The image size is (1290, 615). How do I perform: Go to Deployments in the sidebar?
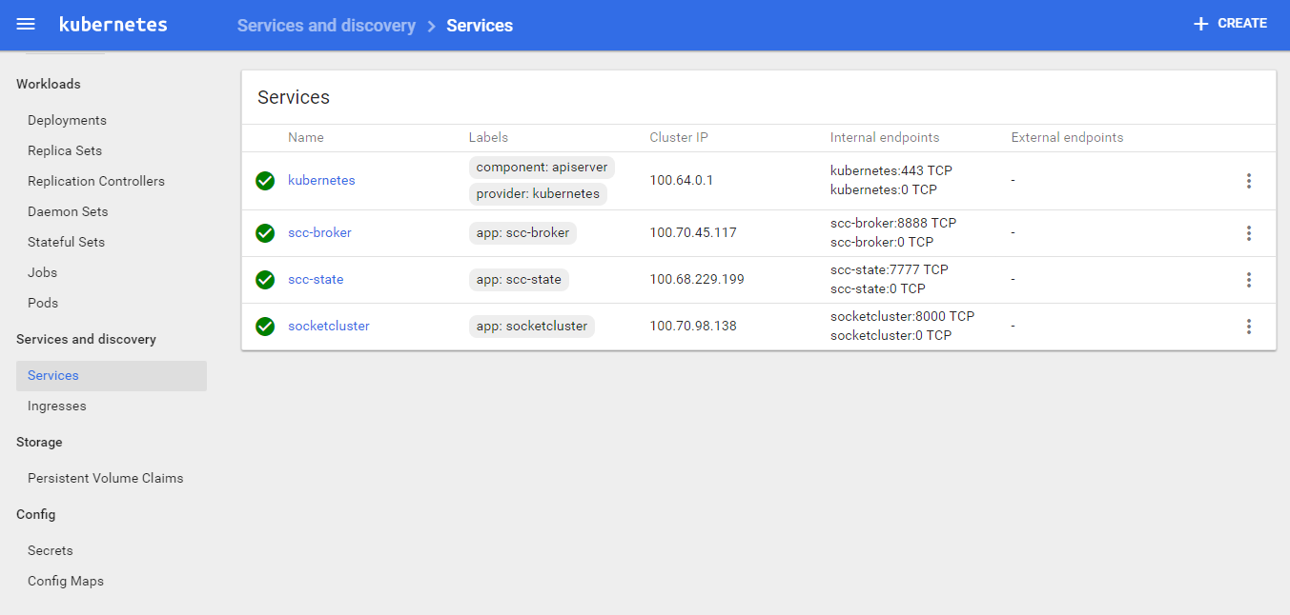(67, 121)
